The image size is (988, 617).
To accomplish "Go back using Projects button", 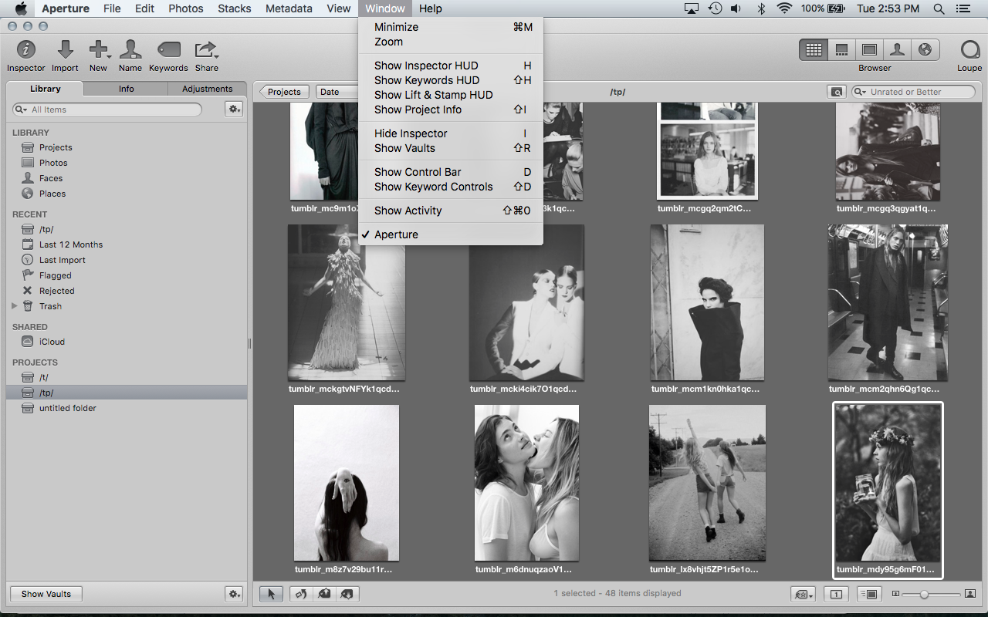I will [283, 92].
